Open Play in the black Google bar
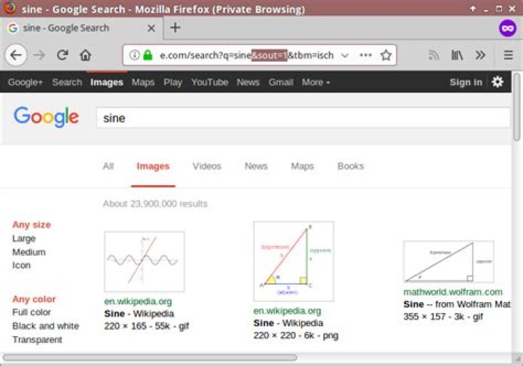Screen dimensions: 523x366 [173, 82]
